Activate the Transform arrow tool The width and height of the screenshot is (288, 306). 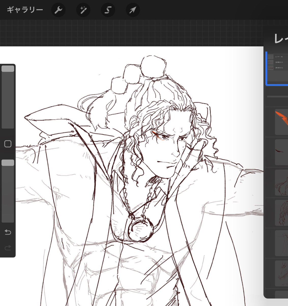[x=133, y=10]
